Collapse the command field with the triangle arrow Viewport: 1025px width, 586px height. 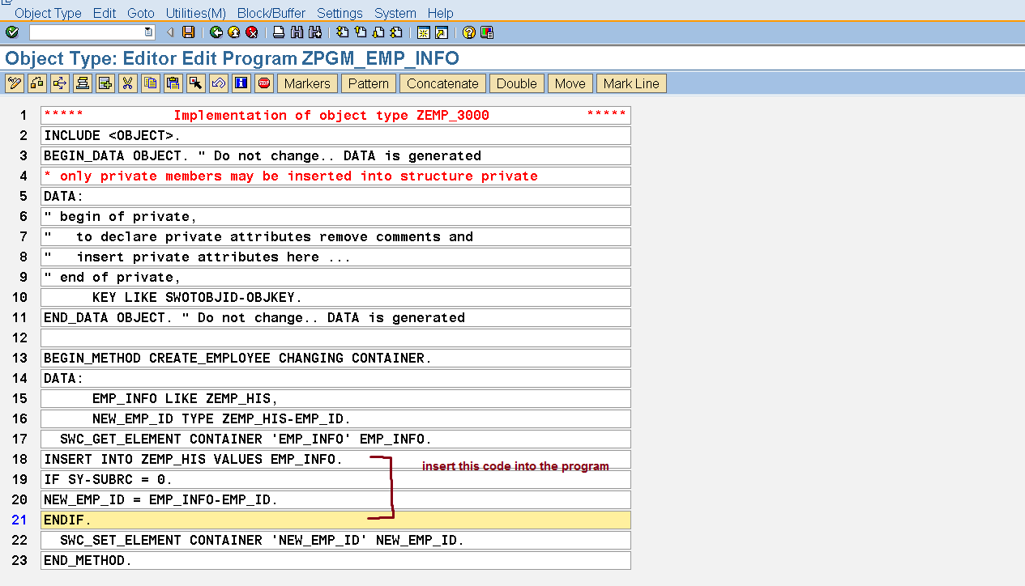[170, 32]
